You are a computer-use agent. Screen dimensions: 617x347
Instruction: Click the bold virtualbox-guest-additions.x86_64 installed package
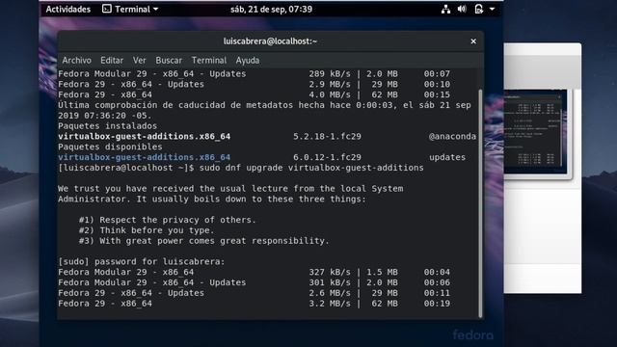pyautogui.click(x=144, y=137)
